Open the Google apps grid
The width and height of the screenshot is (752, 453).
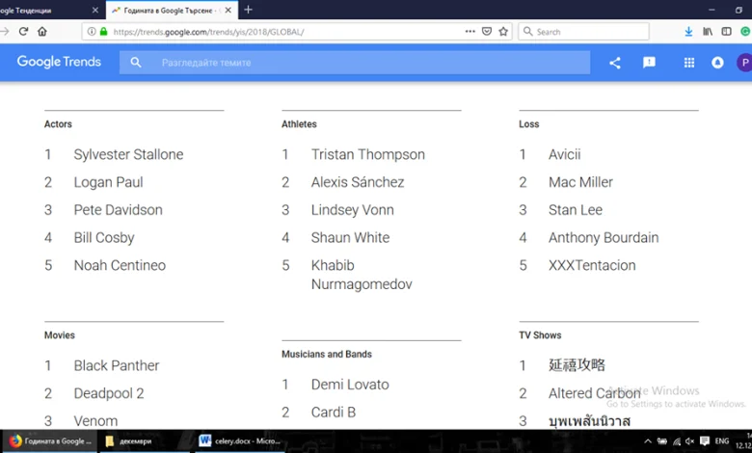pos(689,63)
